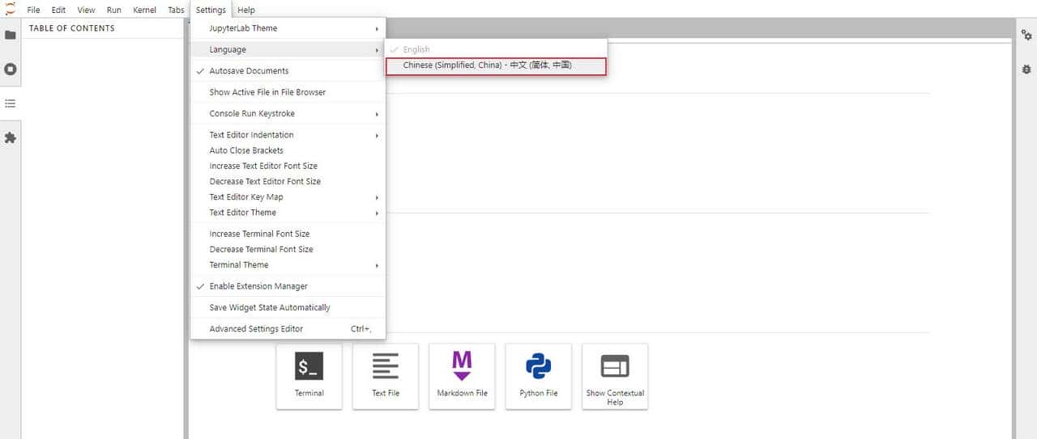1037x439 pixels.
Task: Create a new Markdown File from launcher
Action: (462, 376)
